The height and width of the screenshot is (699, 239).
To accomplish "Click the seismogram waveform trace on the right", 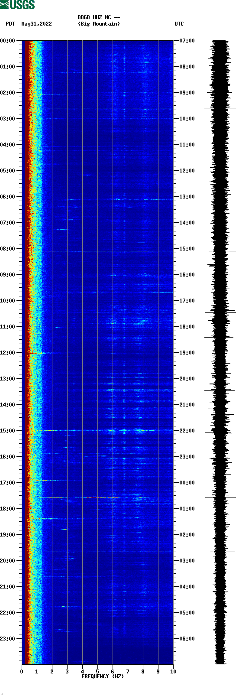I will (220, 352).
